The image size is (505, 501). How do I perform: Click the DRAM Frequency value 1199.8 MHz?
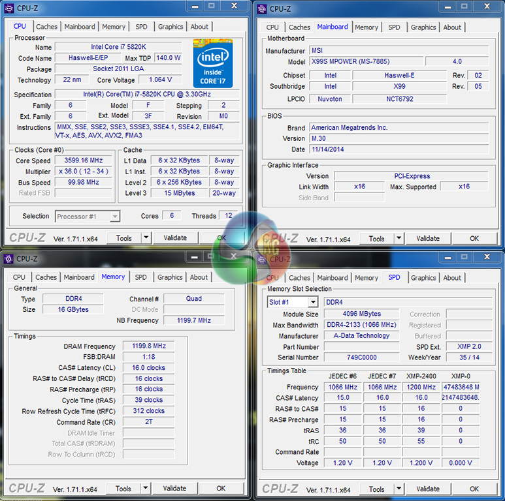pyautogui.click(x=149, y=346)
